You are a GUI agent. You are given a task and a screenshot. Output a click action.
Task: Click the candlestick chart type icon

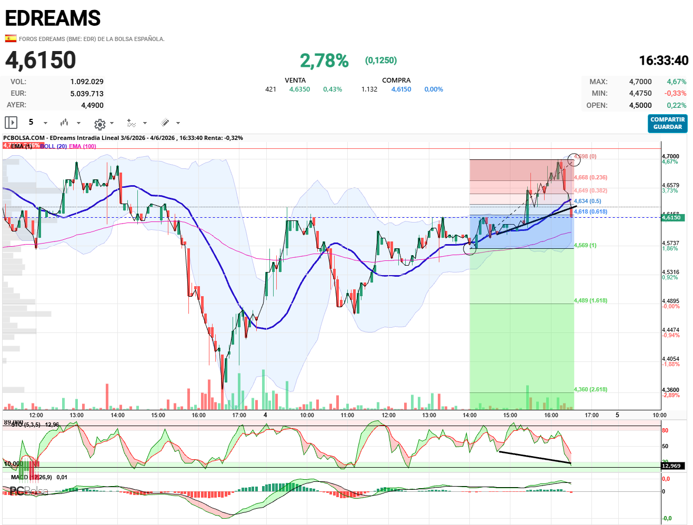coord(64,123)
